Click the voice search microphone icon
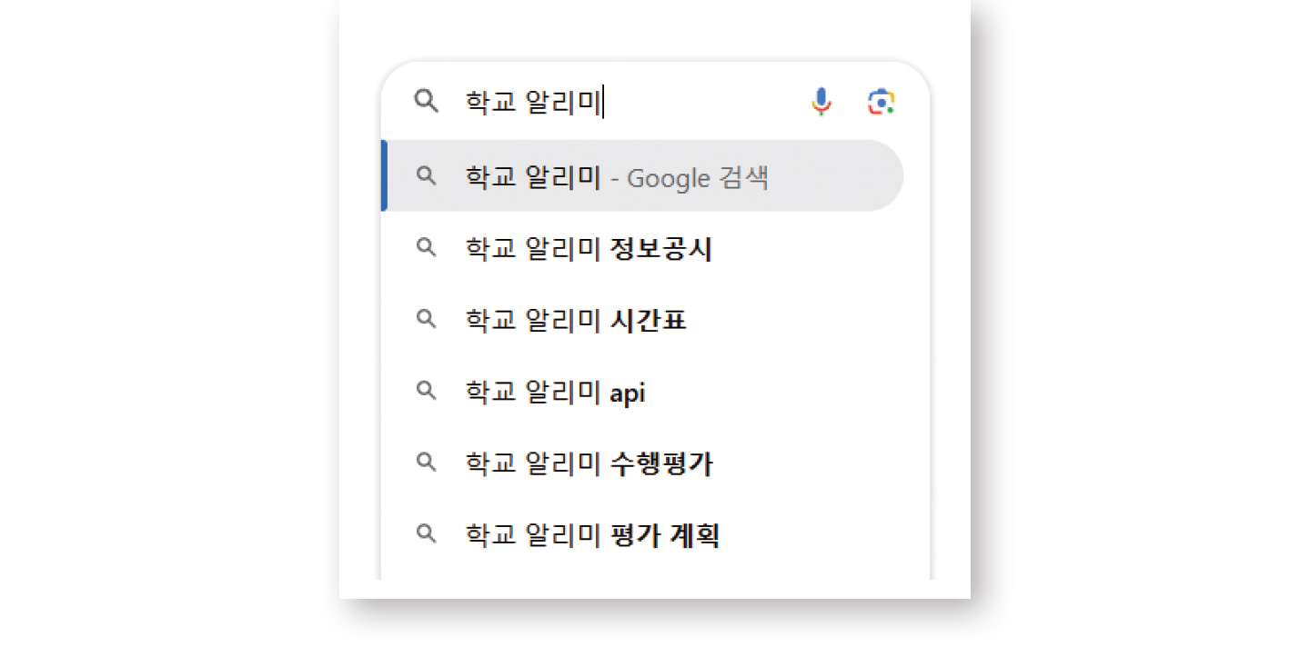Screen dimensions: 1310x647 pyautogui.click(x=821, y=102)
